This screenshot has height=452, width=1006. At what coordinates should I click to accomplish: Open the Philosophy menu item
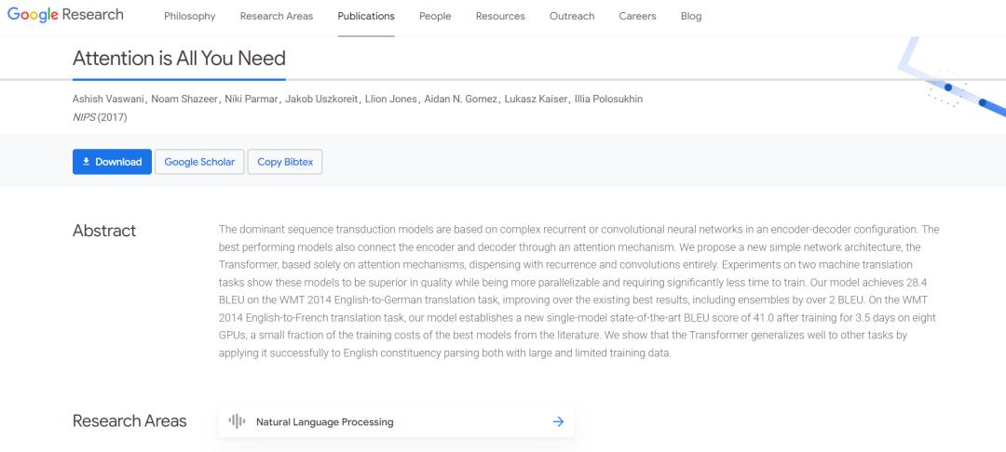(x=189, y=16)
